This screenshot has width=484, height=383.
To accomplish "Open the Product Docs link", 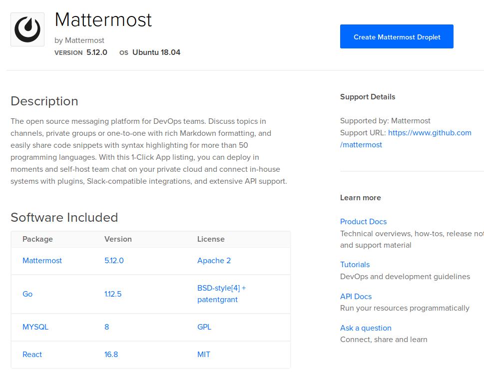I will tap(363, 222).
